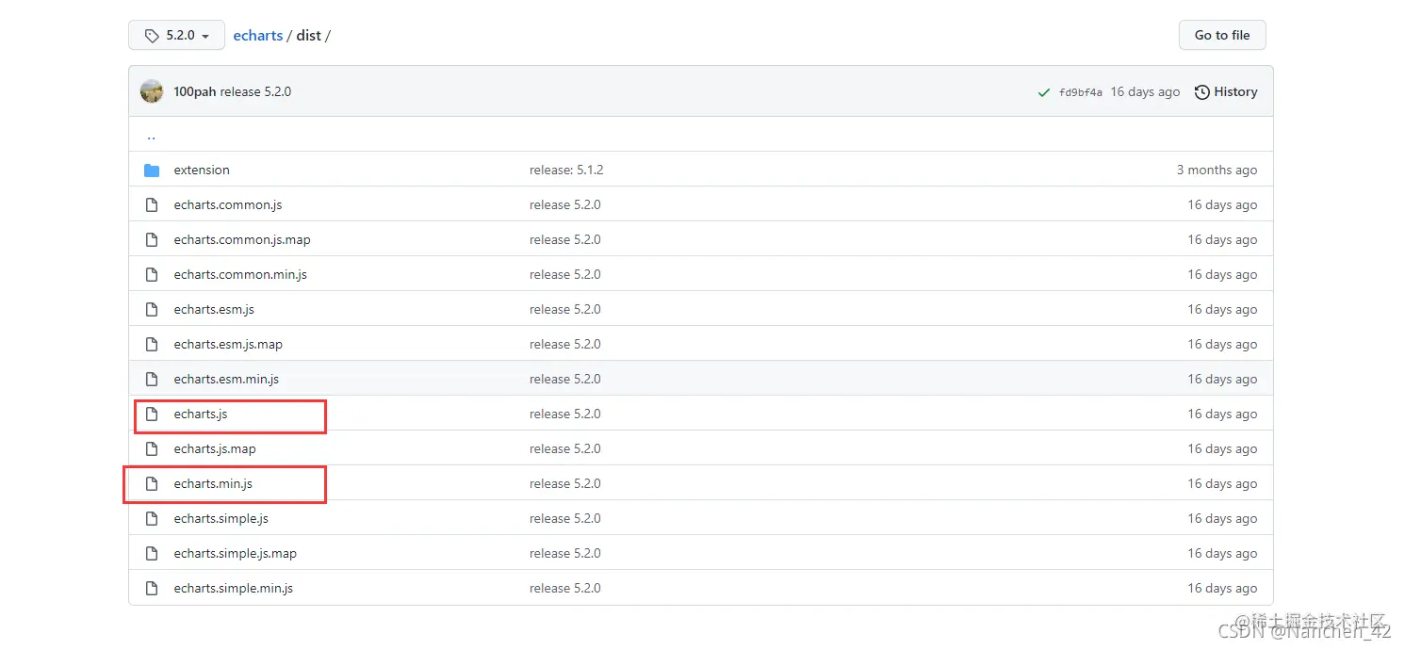Screen dimensions: 1405x650
Task: Open the extension folder
Action: click(x=202, y=170)
